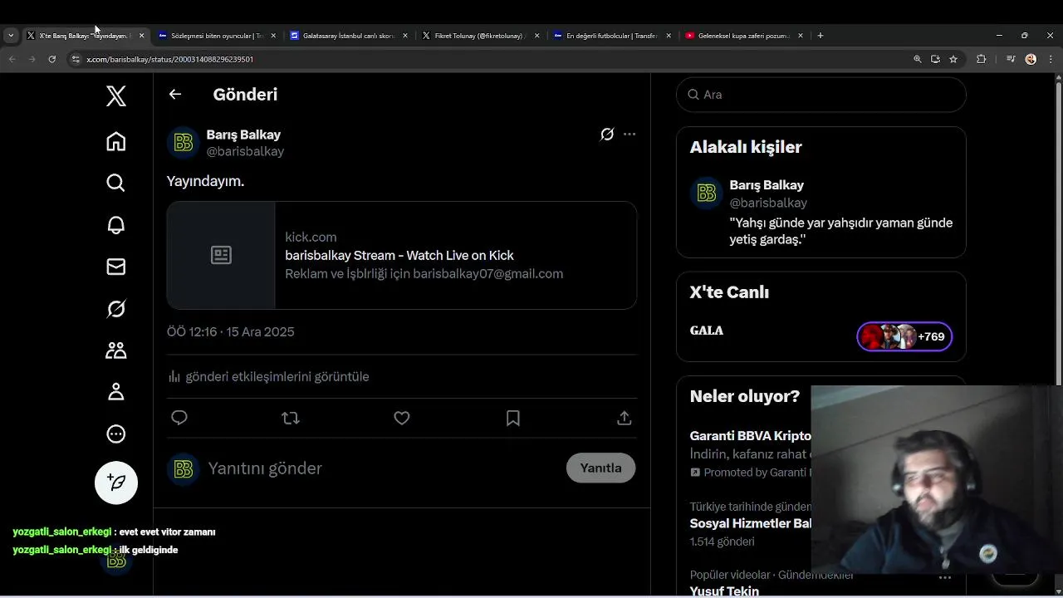The image size is (1063, 598).
Task: Close the Fikret Tolunay tab
Action: 536,36
